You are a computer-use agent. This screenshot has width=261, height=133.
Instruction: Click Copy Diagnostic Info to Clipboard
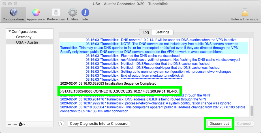tap(99, 123)
